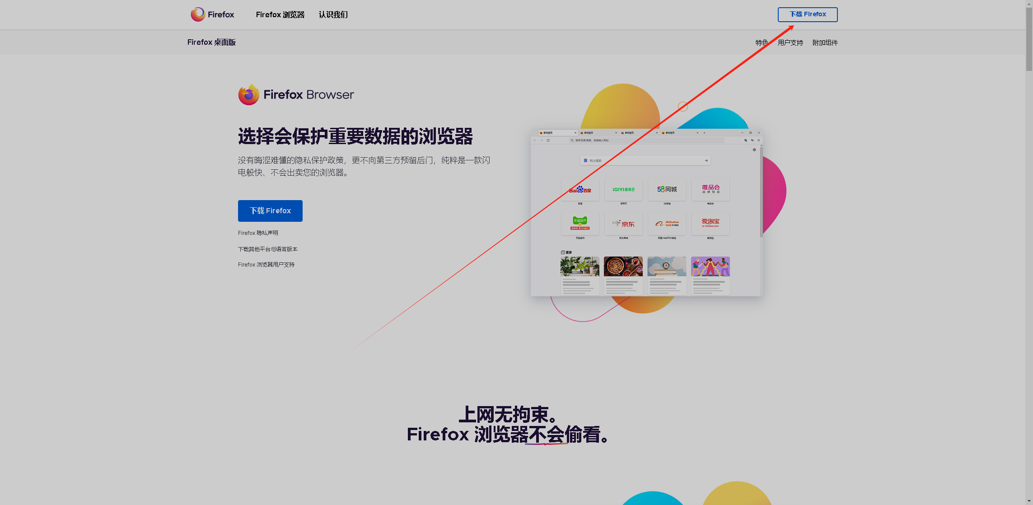Click the scrollbar down arrow

click(1029, 501)
